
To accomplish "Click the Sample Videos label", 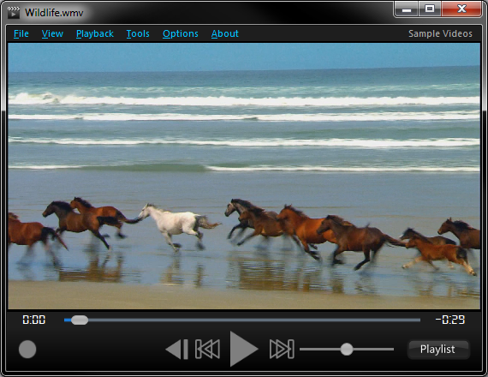I will pos(440,33).
